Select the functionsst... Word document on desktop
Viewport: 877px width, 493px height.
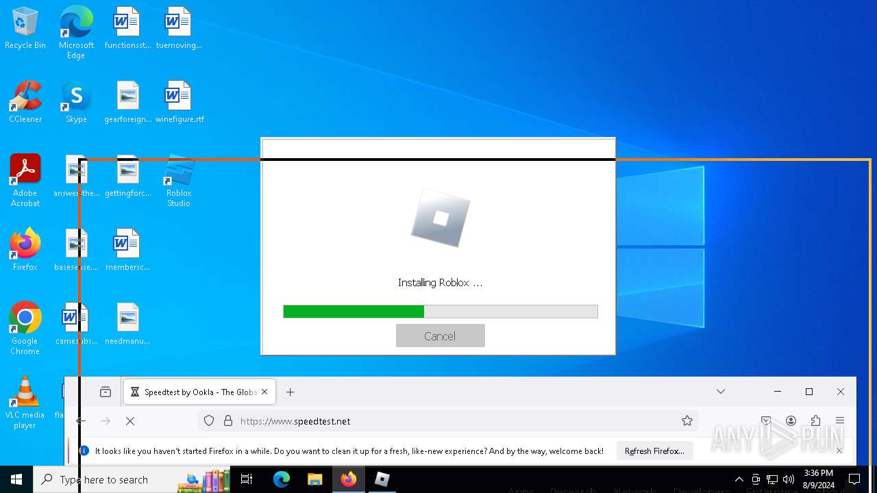click(x=127, y=29)
